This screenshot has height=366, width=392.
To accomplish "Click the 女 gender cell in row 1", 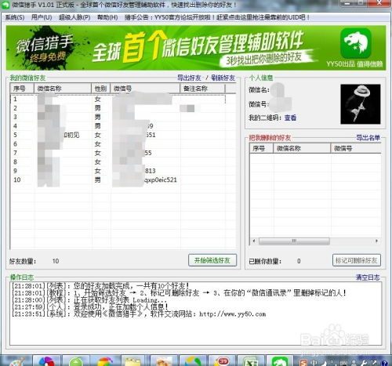I will (x=97, y=99).
